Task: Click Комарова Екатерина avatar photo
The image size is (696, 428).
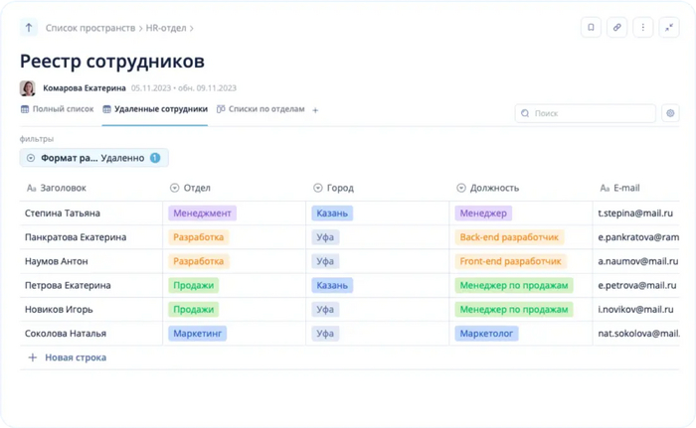Action: pyautogui.click(x=28, y=87)
